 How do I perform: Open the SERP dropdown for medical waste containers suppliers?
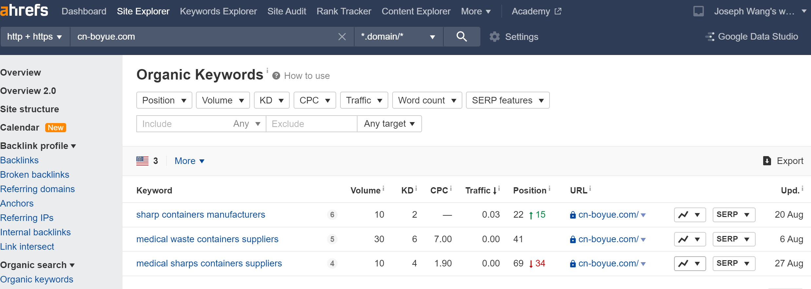click(734, 239)
